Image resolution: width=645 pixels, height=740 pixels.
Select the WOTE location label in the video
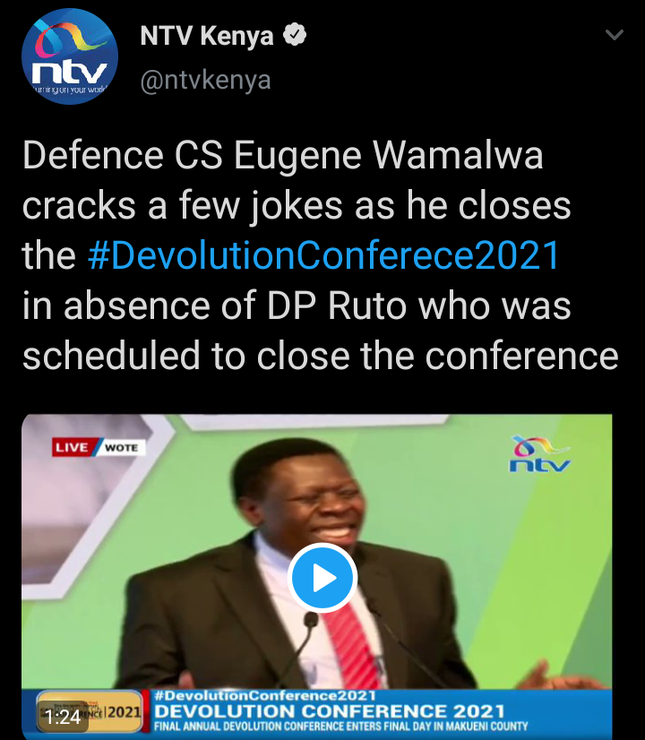coord(121,447)
